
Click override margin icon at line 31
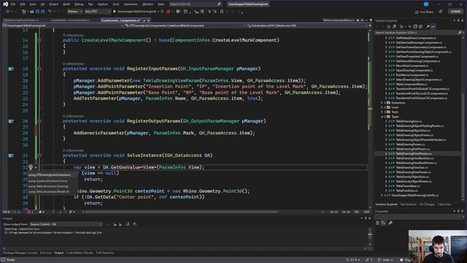(x=11, y=156)
